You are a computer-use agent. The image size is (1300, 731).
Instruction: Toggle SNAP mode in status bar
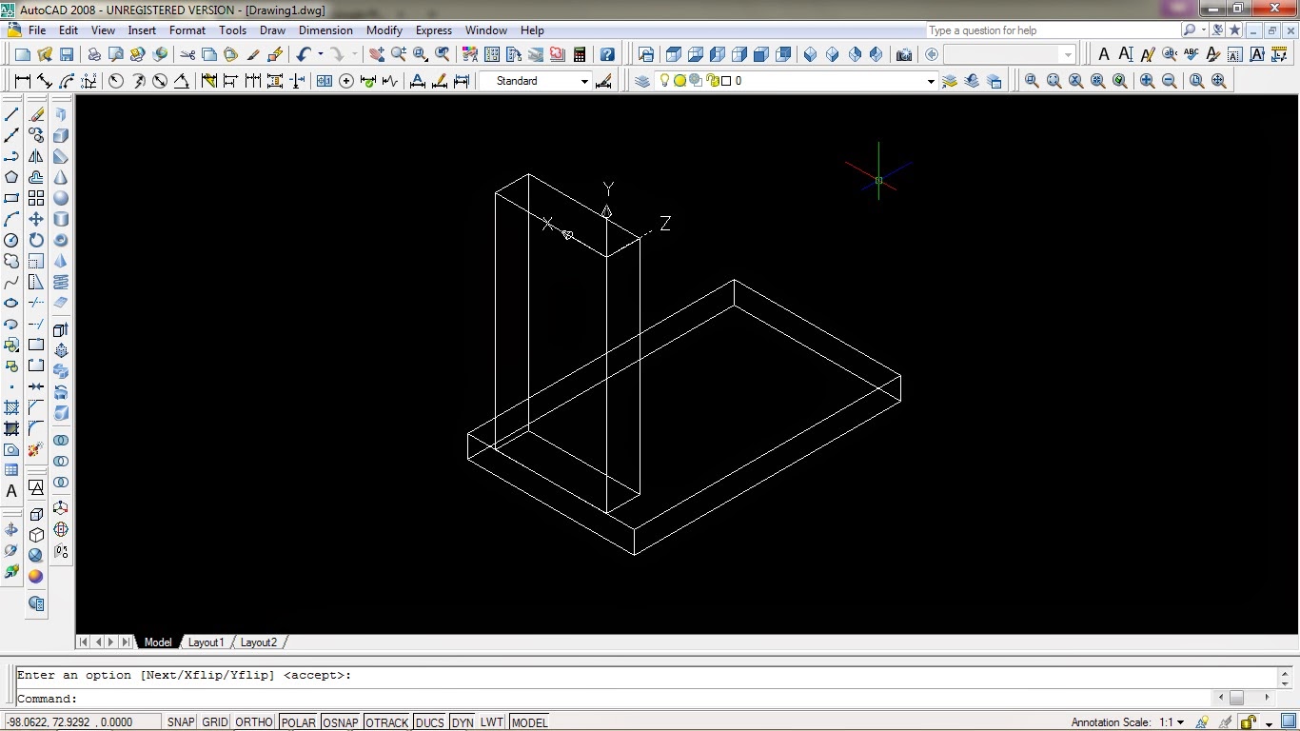coord(181,722)
